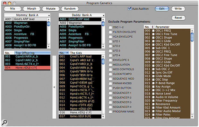The height and width of the screenshot is (127, 199).
Task: Check the SEQUENCER 4 exclude checkbox
Action: point(110,107)
